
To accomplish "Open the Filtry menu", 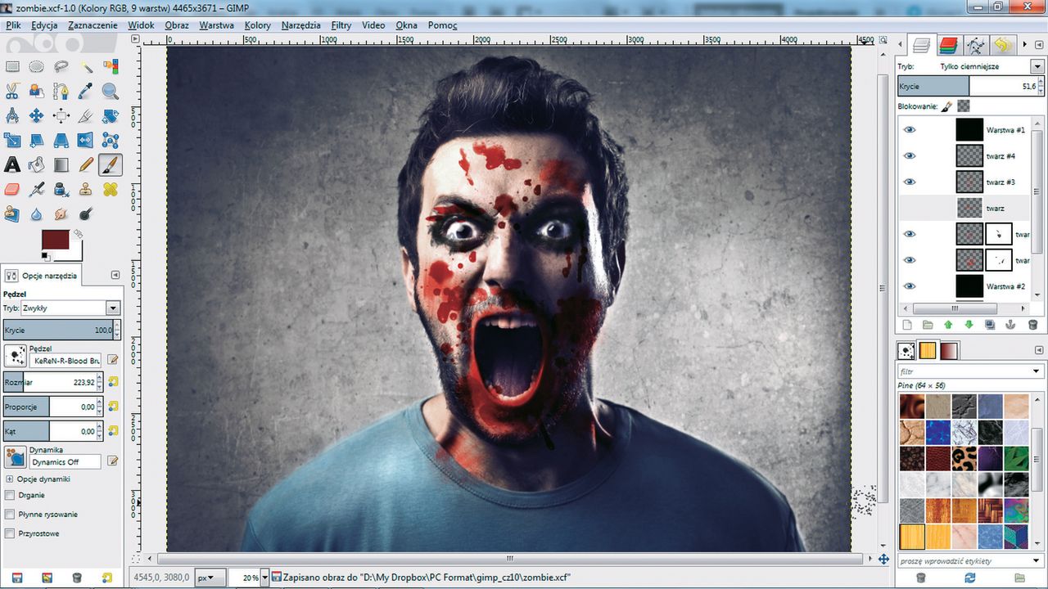I will (341, 25).
